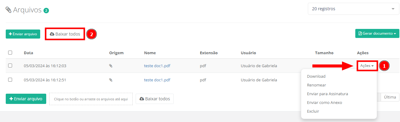This screenshot has height=122, width=400.
Task: Toggle the select-all checkbox in table header
Action: point(10,53)
